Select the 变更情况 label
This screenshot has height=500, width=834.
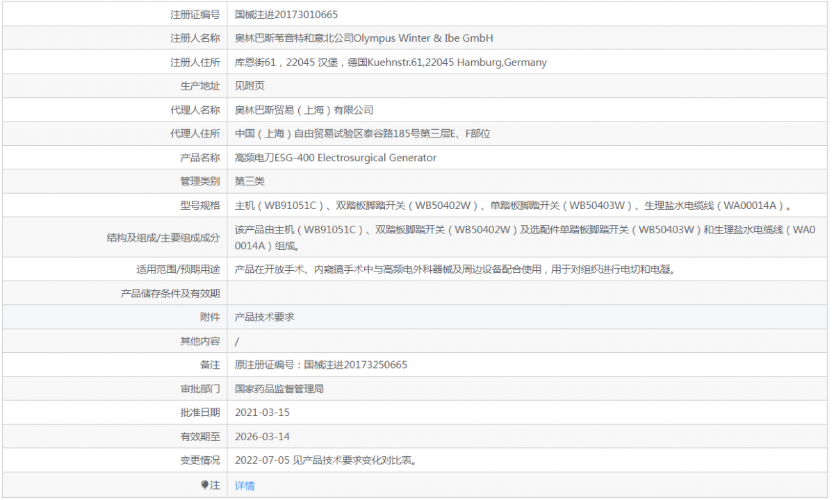pos(200,460)
